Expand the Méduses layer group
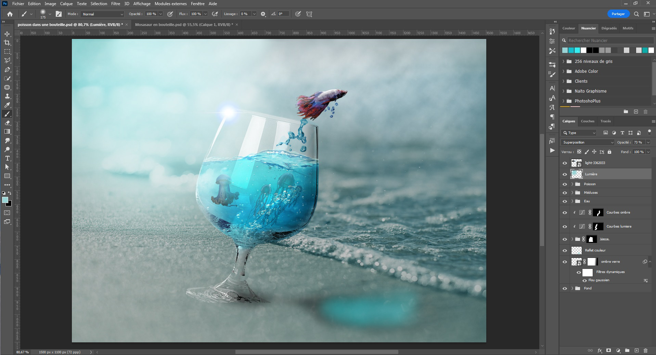656x355 pixels. coord(572,193)
